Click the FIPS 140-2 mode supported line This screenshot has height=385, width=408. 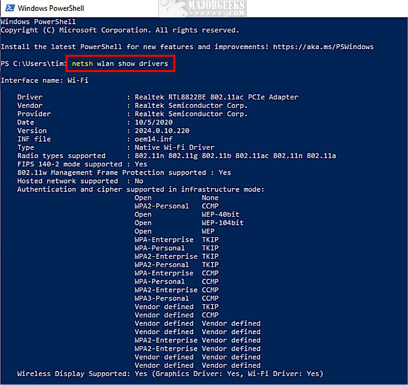[82, 164]
